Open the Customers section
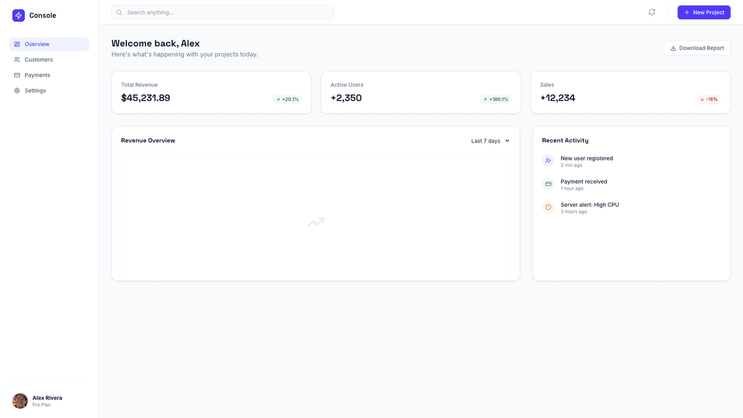 [x=40, y=59]
